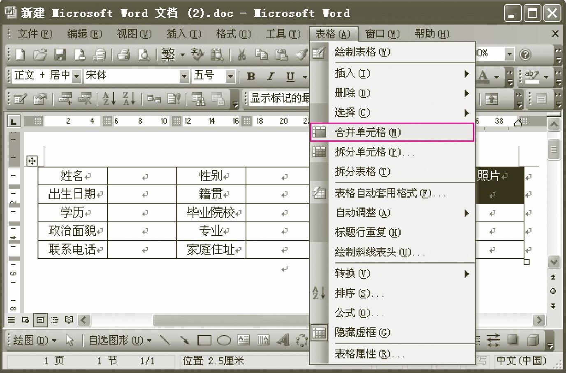Click the 3-D Style icon

(533, 340)
